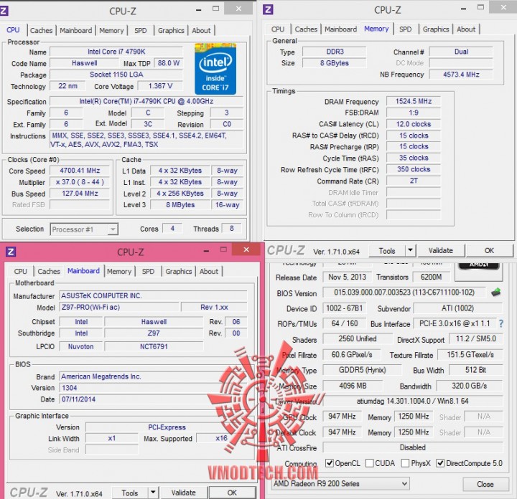Viewport: 517px width, 499px height.
Task: Click the CAS# Latency 12.0 clocks value
Action: pyautogui.click(x=414, y=124)
